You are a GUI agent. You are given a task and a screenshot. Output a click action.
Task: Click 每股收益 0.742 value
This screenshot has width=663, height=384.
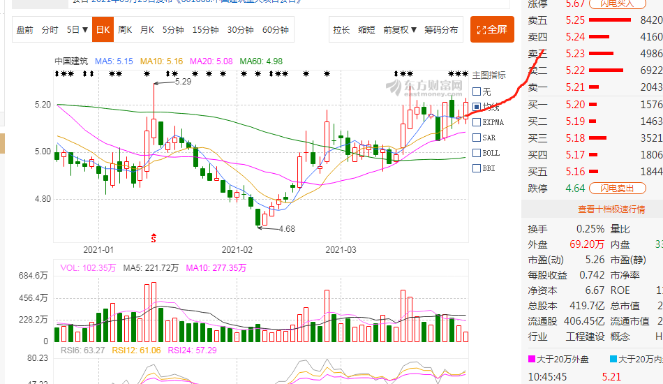tap(592, 275)
